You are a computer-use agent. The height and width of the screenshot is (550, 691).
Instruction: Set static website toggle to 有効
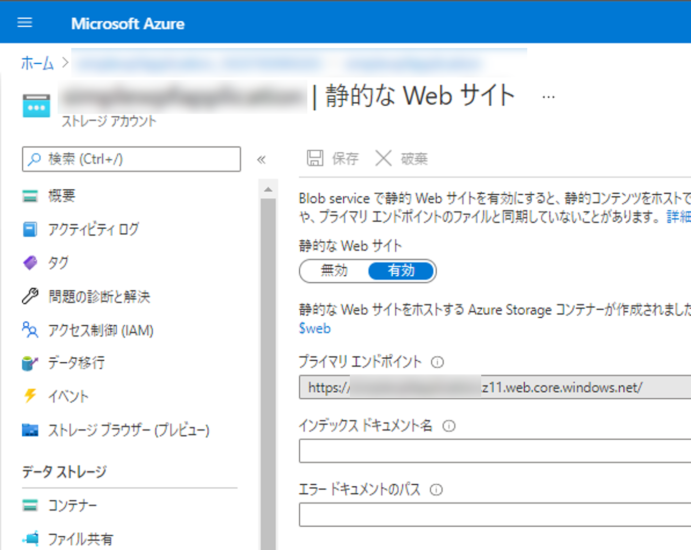click(401, 271)
